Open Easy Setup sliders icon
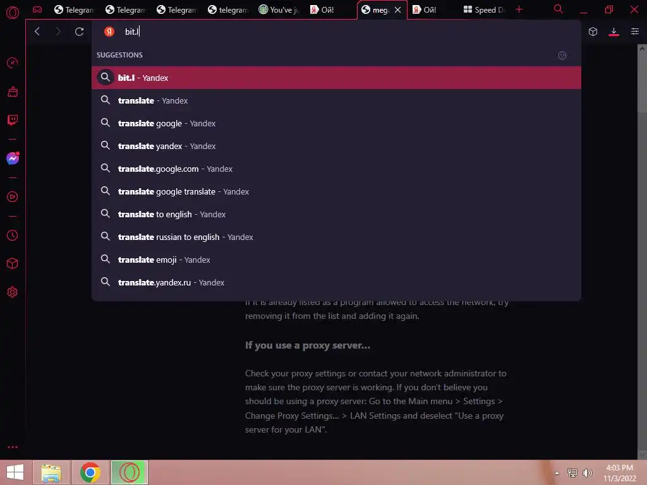647x485 pixels. click(635, 32)
